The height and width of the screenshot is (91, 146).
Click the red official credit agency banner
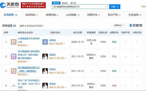[x=33, y=5]
